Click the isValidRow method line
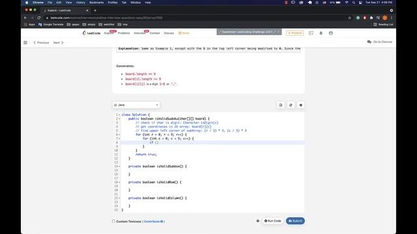Viewport: 417px width, 234px height. click(155, 182)
